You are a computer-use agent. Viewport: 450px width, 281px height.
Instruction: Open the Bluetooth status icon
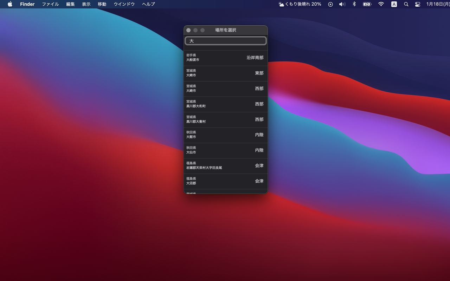point(354,4)
